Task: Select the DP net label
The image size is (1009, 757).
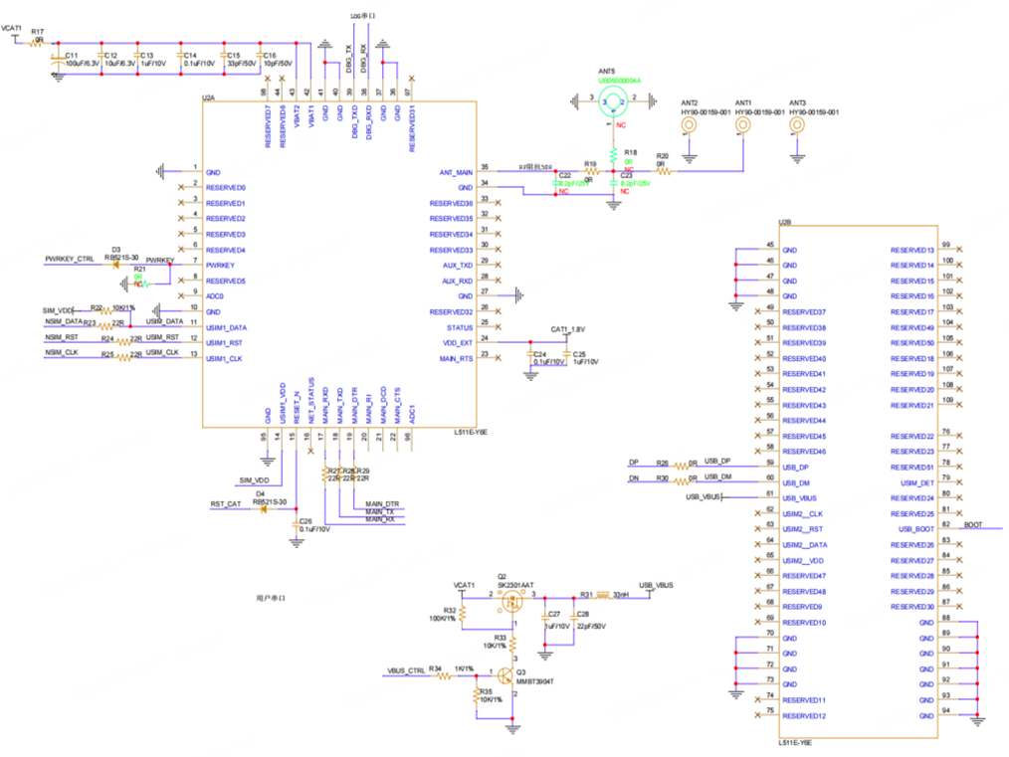Action: click(634, 463)
